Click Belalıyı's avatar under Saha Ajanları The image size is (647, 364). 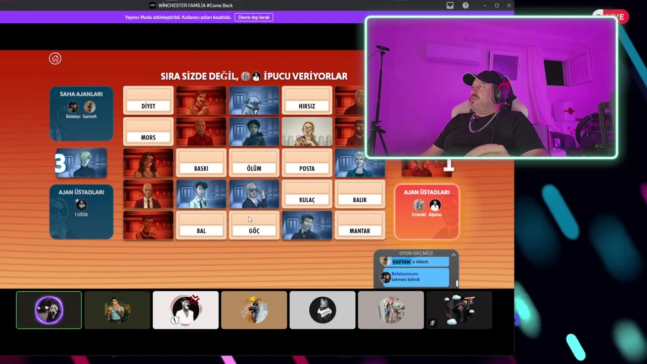pos(73,107)
